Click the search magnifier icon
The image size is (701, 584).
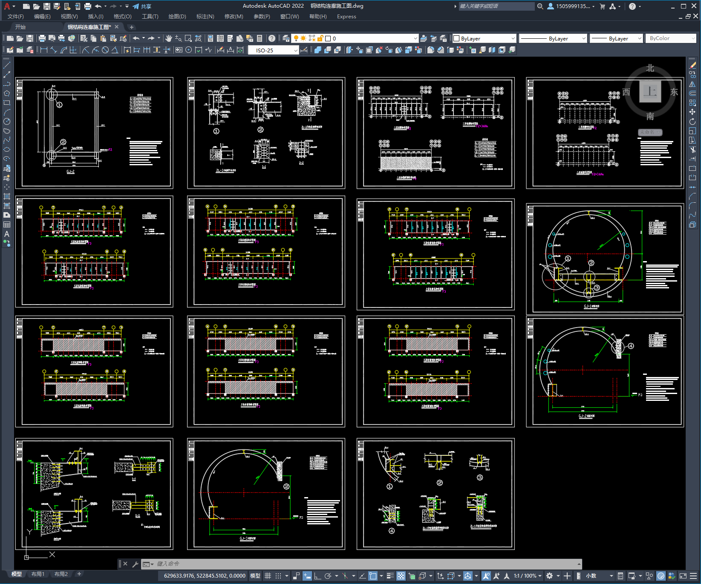tap(540, 6)
